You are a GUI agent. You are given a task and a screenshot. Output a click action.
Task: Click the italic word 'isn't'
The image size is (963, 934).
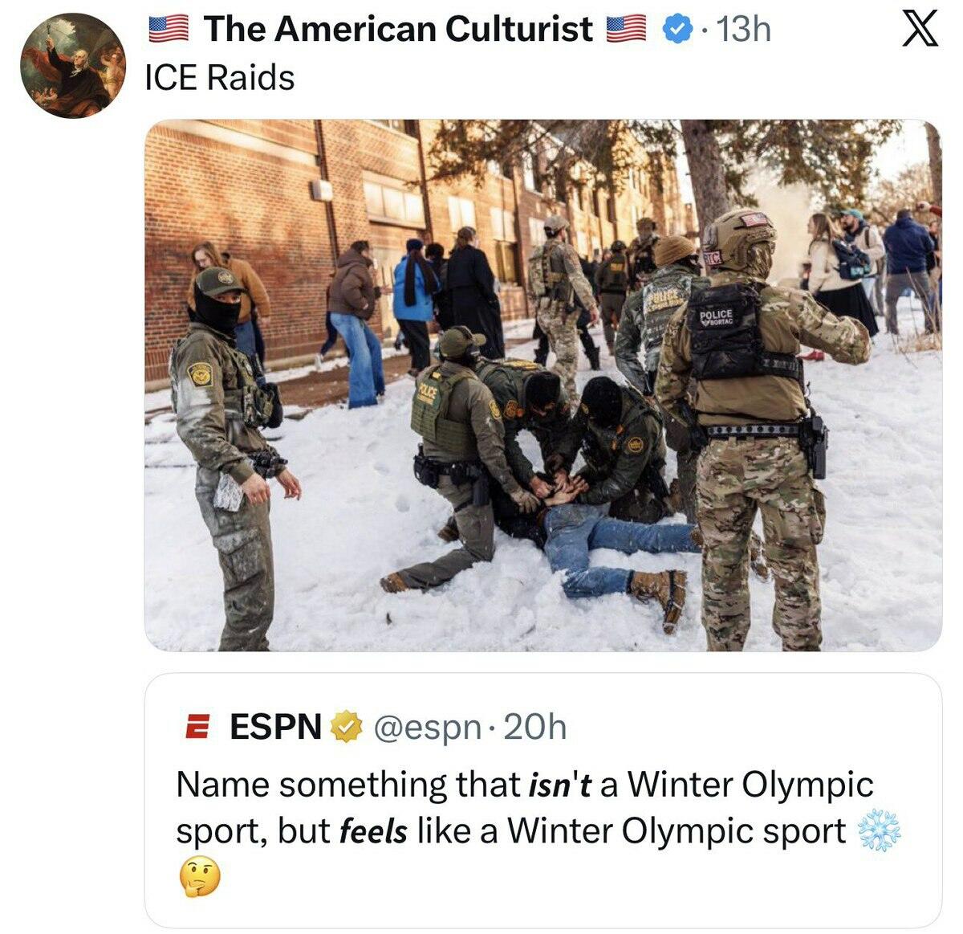tap(560, 785)
